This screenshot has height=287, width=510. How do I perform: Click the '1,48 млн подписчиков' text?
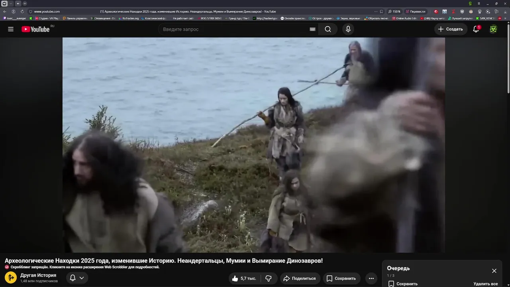(x=39, y=281)
